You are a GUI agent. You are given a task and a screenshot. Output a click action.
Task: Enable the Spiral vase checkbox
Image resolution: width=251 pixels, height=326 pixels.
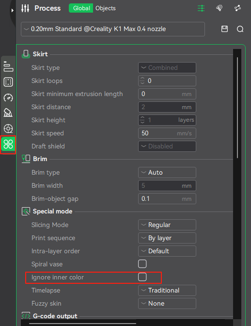point(142,264)
